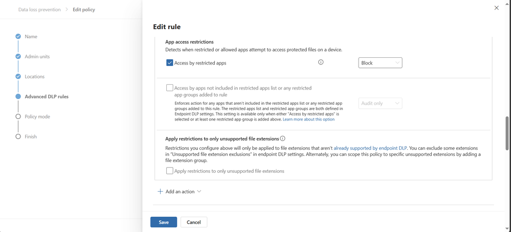The width and height of the screenshot is (511, 232).
Task: Select the Advanced DLP rules step
Action: pos(47,97)
